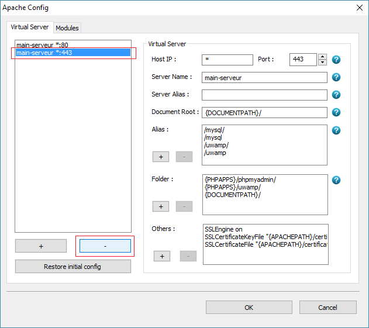This screenshot has height=328, width=369.
Task: Add a new Alias with plus button
Action: click(x=161, y=157)
